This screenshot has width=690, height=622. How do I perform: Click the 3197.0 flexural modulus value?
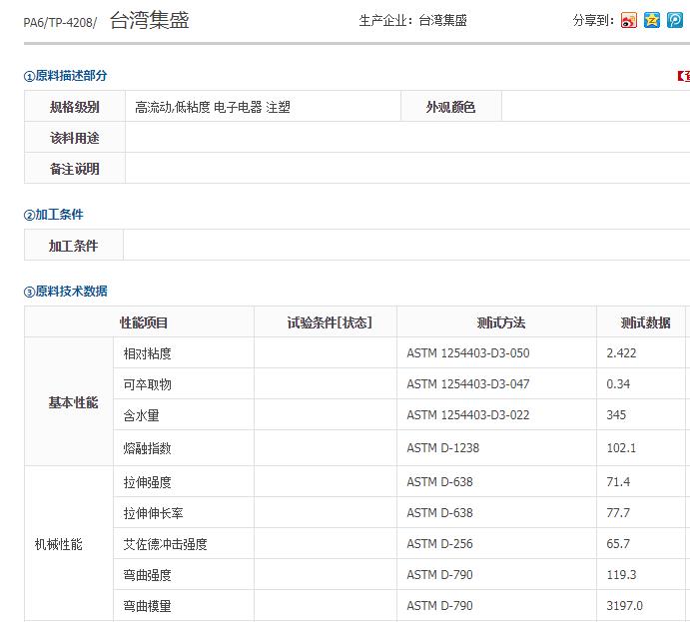click(x=624, y=605)
